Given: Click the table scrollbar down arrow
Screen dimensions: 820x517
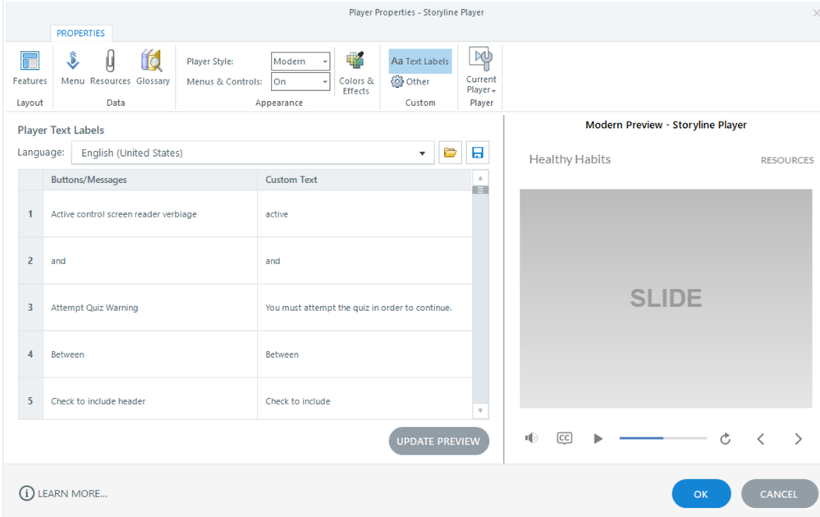Looking at the screenshot, I should (x=480, y=411).
